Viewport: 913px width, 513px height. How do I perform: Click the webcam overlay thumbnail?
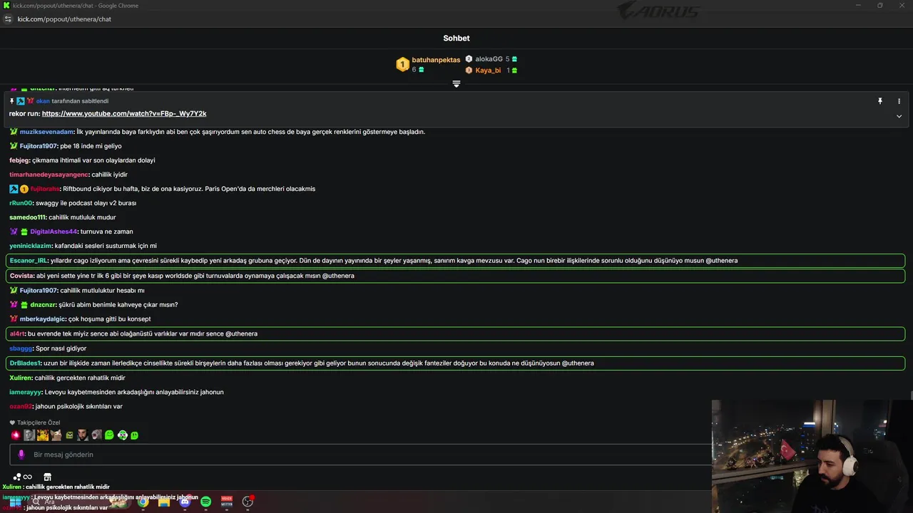point(812,456)
